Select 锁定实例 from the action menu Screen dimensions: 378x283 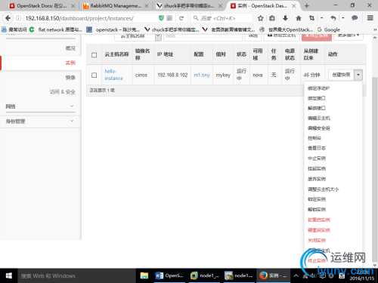[x=317, y=199]
